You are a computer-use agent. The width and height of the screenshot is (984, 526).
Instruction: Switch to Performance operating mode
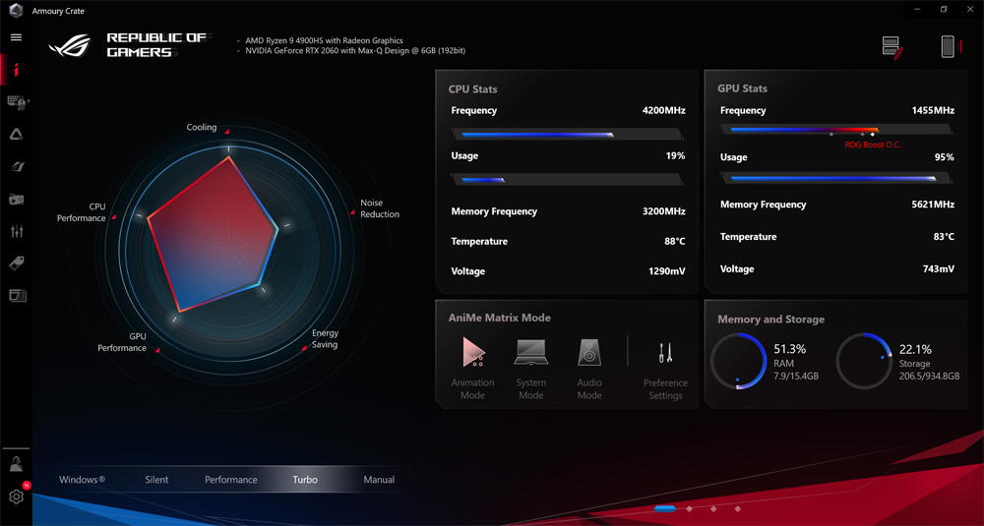pyautogui.click(x=231, y=480)
